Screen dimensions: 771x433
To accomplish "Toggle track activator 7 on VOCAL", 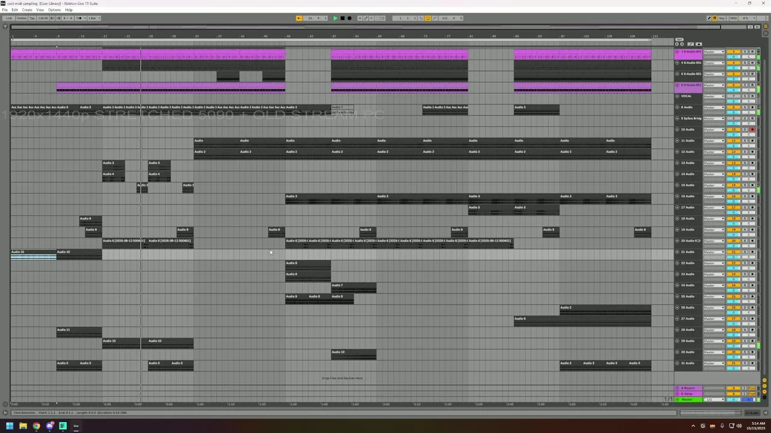I will click(734, 96).
